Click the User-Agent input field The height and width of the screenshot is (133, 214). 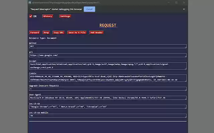(108, 98)
